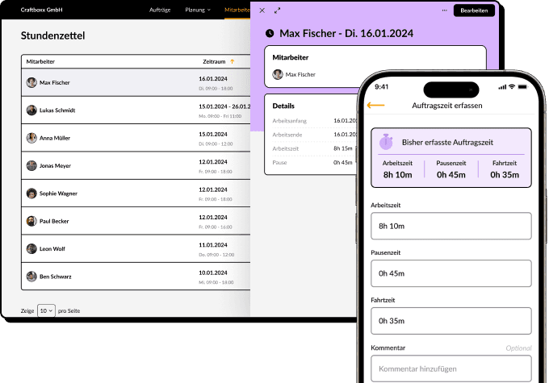Click the phone's Wi-Fi status icon
This screenshot has width=549, height=383.
512,87
